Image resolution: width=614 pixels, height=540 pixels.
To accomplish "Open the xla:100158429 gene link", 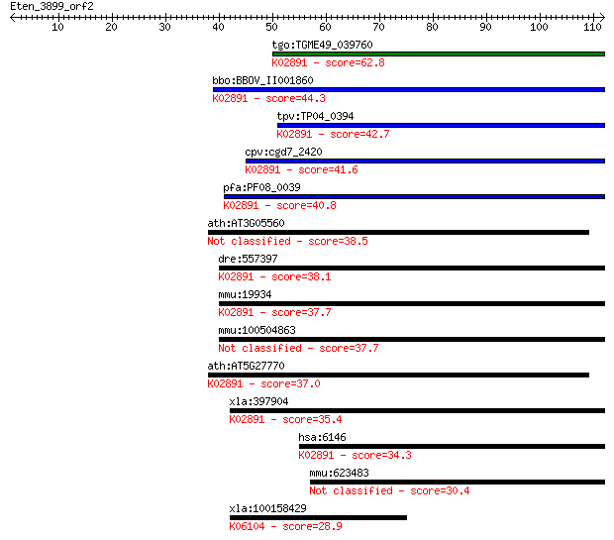I will 267,508.
